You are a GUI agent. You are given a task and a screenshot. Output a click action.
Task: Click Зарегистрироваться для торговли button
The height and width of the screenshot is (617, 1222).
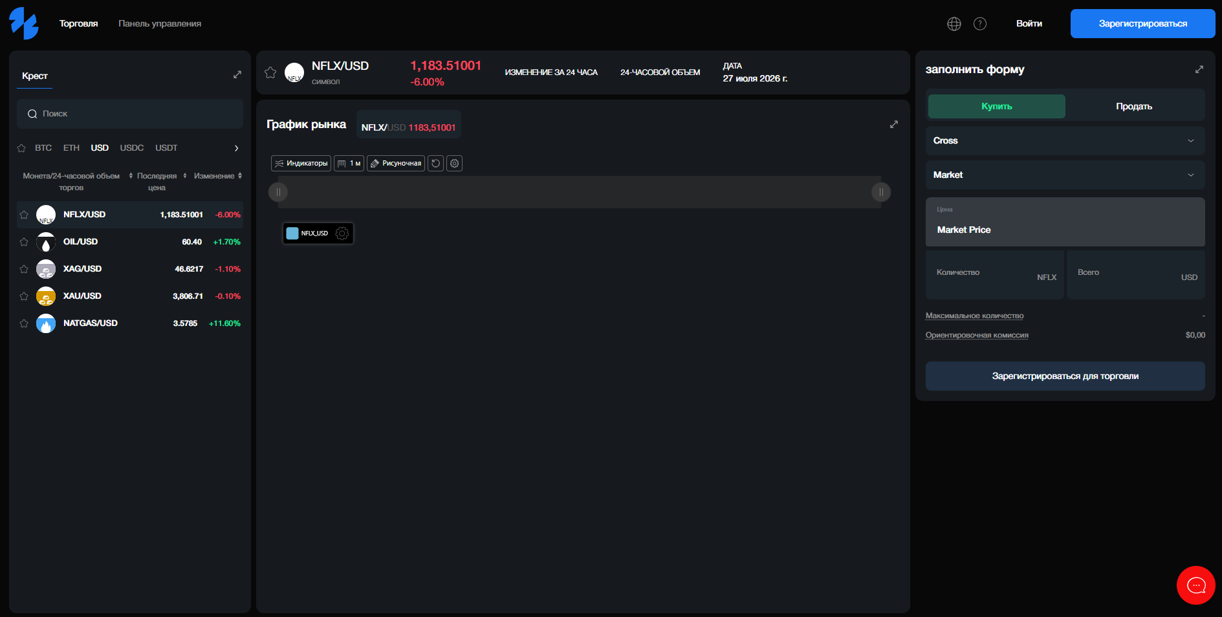[x=1065, y=376]
